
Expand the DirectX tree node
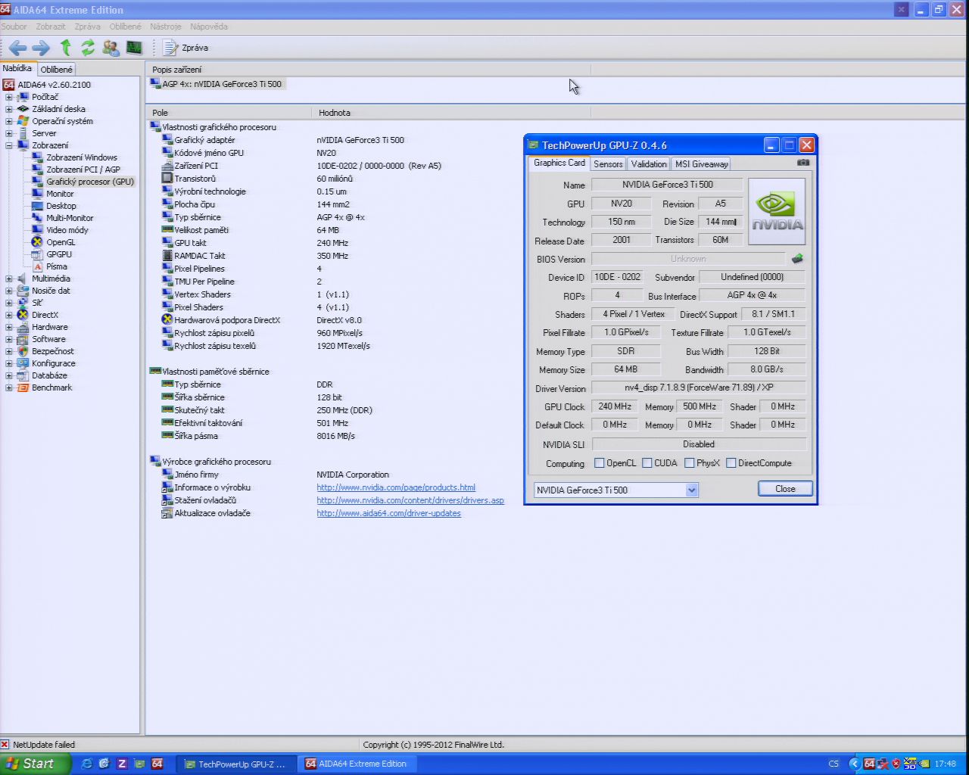9,315
